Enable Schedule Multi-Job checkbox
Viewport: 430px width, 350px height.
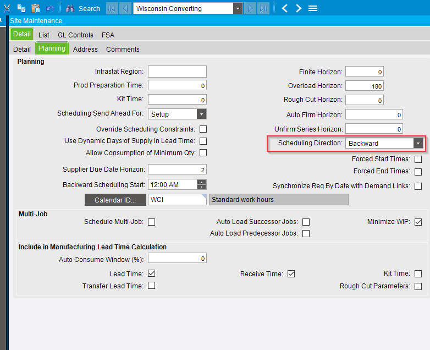(151, 222)
